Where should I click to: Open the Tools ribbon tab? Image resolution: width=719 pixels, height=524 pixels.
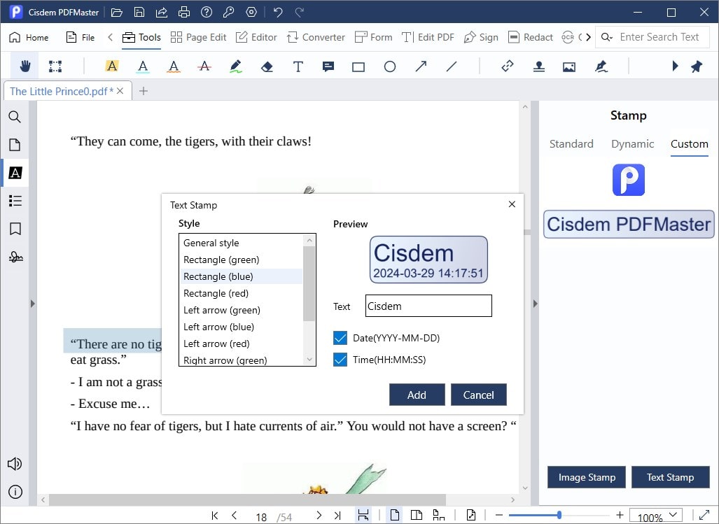tap(141, 38)
